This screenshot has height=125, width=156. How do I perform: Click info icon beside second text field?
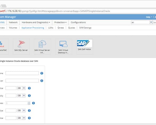[x=42, y=81]
